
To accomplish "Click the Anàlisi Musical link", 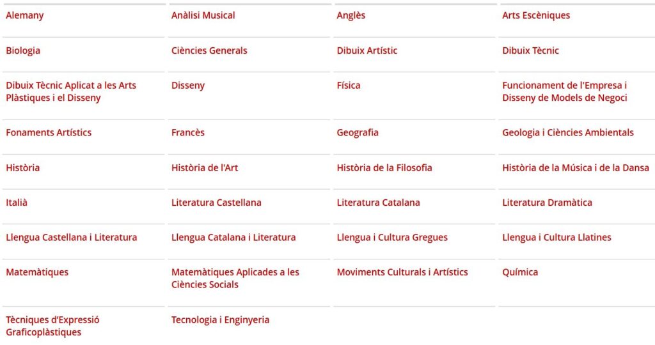I will tap(203, 15).
